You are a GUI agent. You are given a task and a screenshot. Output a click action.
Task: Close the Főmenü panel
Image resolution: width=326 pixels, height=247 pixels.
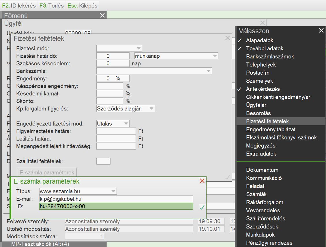102,15
